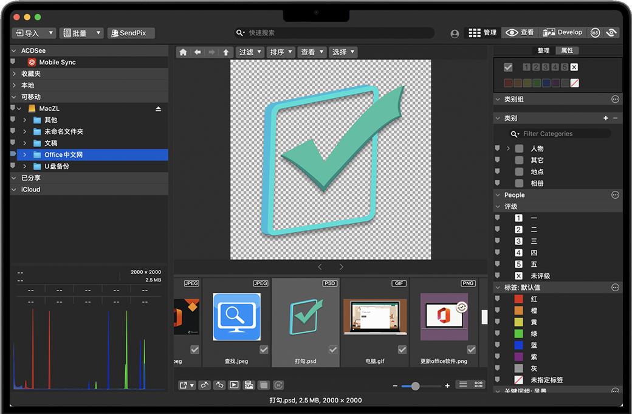The width and height of the screenshot is (632, 414).
Task: Click the Home folder icon in navigation bar
Action: pyautogui.click(x=183, y=52)
